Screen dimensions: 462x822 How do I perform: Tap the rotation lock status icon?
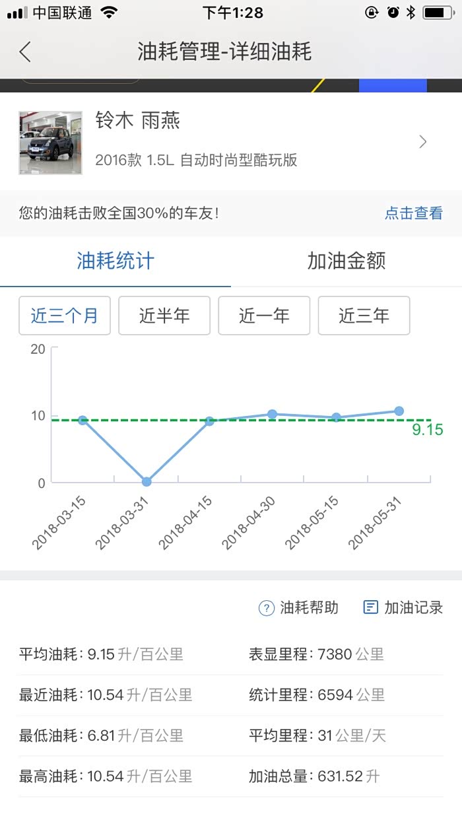click(x=372, y=13)
